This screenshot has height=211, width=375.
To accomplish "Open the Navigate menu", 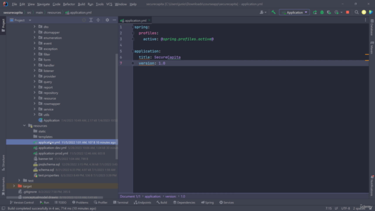I will pos(43,4).
